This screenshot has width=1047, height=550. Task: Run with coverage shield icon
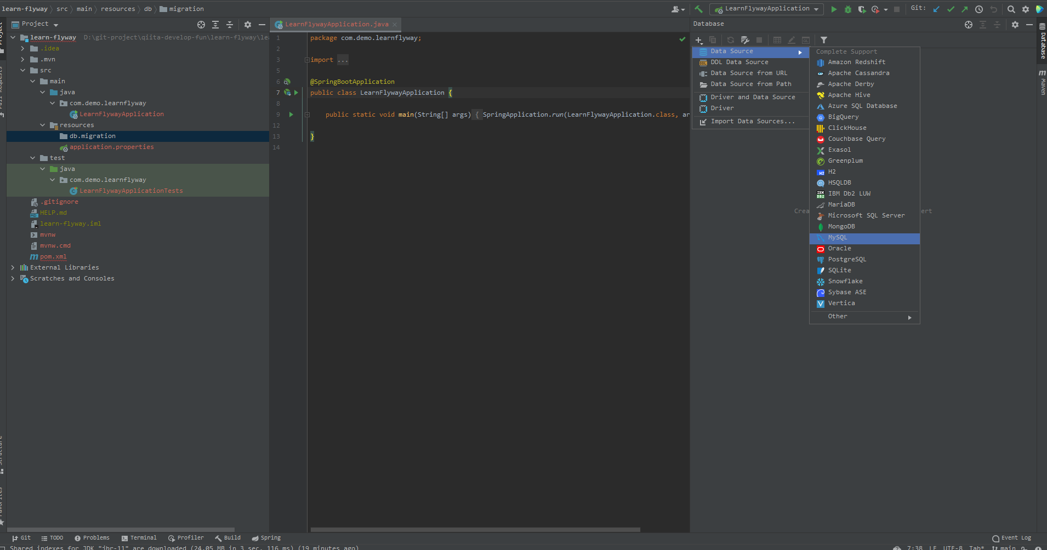[x=862, y=9]
